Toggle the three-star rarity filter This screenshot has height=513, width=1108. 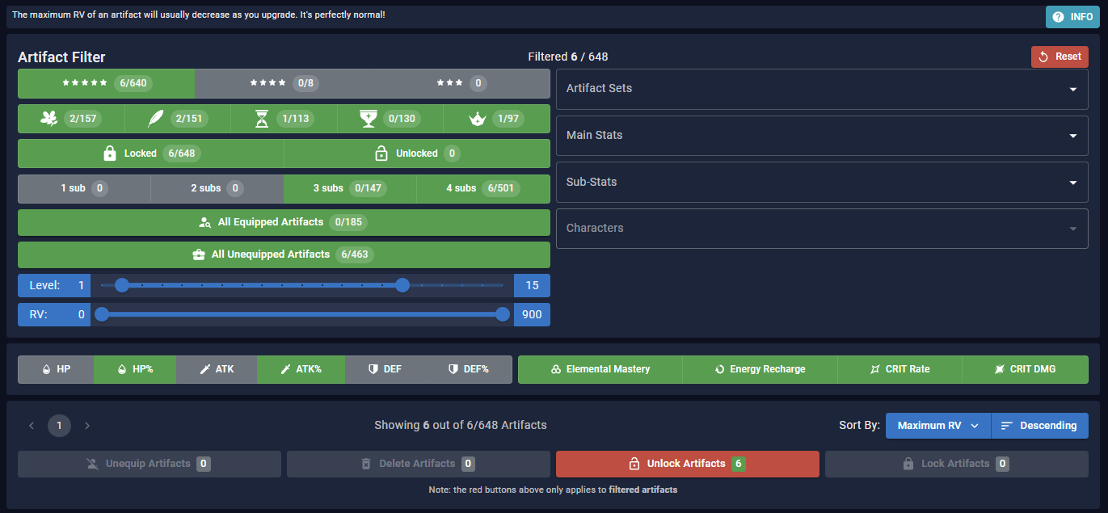[461, 83]
